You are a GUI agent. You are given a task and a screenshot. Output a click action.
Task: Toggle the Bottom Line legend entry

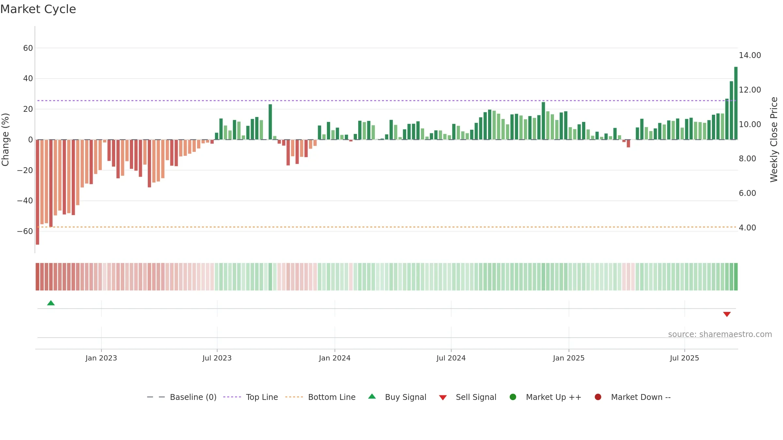click(x=320, y=397)
